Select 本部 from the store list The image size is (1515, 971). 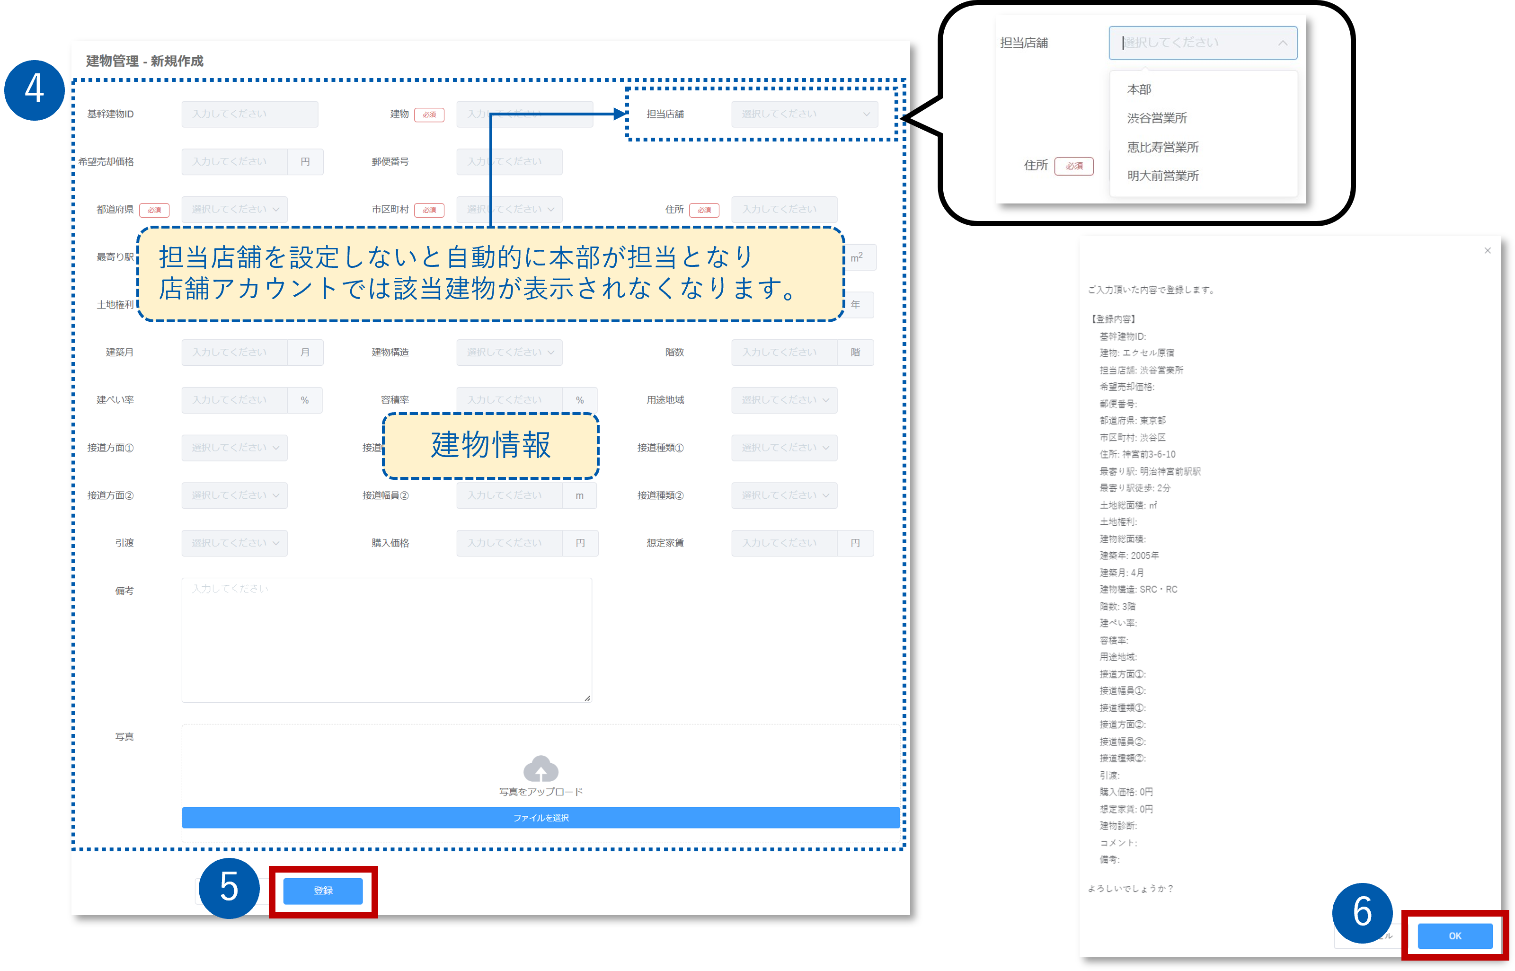point(1139,89)
